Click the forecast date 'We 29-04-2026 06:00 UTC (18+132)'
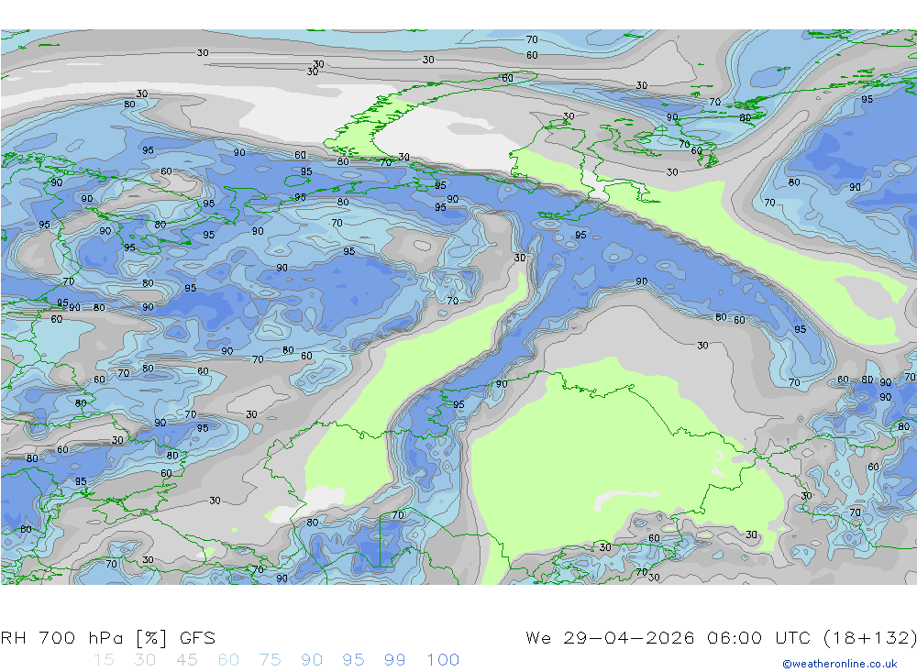This screenshot has width=917, height=672. [x=721, y=637]
